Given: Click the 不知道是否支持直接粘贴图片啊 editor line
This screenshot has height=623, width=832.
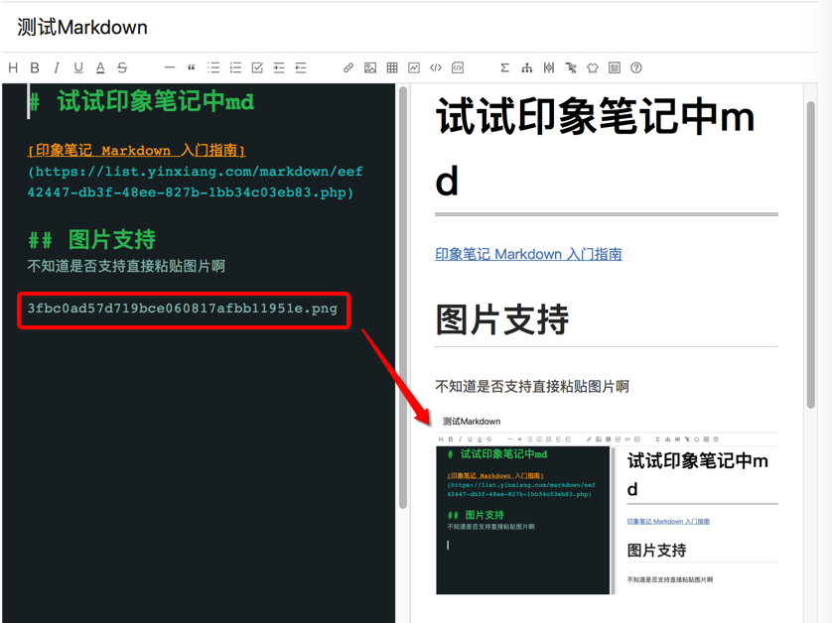Looking at the screenshot, I should click(x=126, y=266).
